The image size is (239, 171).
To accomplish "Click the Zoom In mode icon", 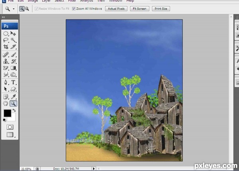I will click(22, 9).
